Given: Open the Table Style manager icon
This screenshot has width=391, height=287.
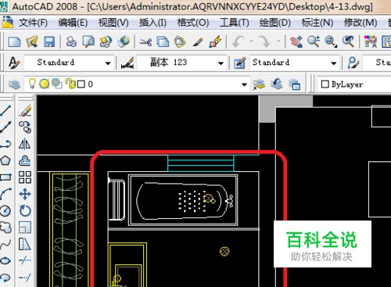Looking at the screenshot, I should point(240,63).
